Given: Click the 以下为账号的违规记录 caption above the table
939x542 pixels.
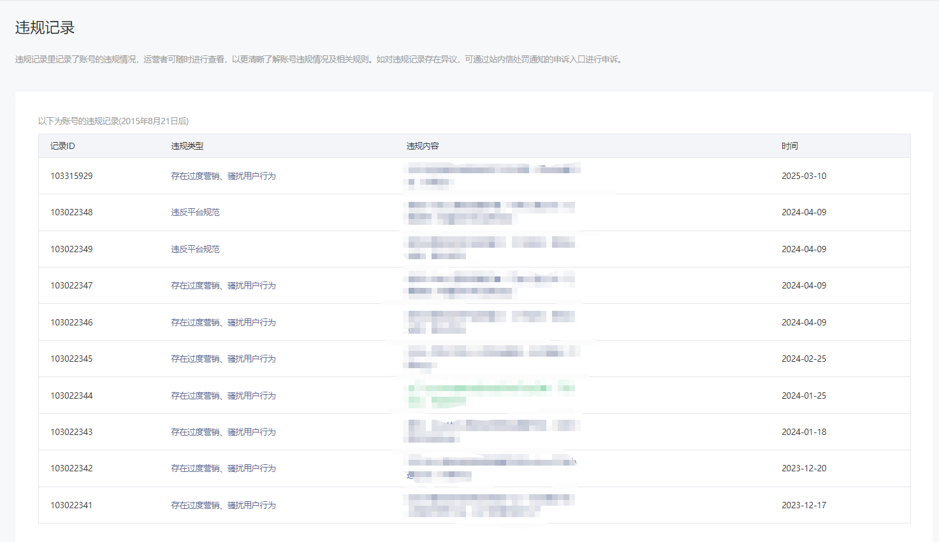Looking at the screenshot, I should [113, 121].
